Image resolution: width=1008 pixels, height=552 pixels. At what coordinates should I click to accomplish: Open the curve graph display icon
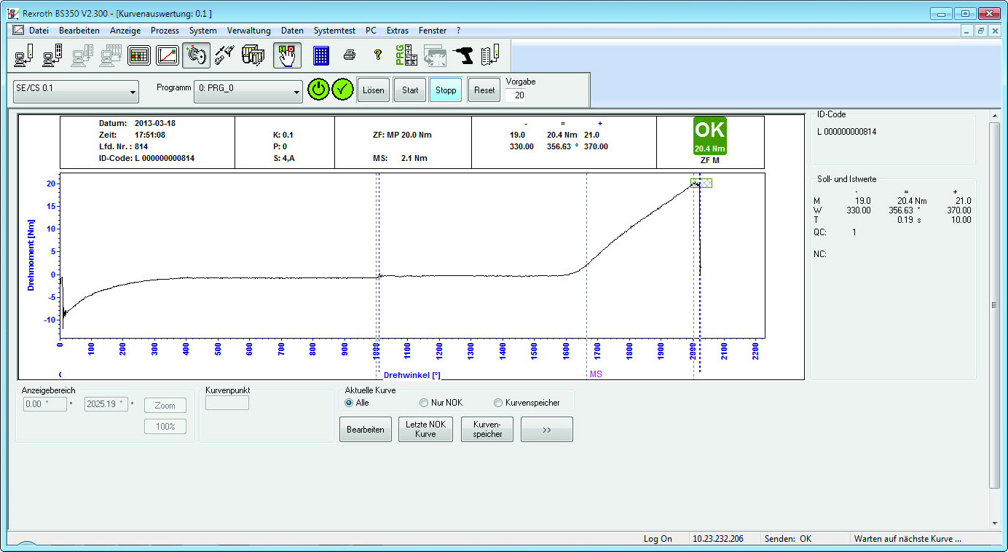tap(167, 55)
